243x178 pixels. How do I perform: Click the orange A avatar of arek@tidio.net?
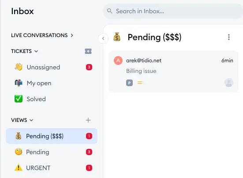coord(118,61)
